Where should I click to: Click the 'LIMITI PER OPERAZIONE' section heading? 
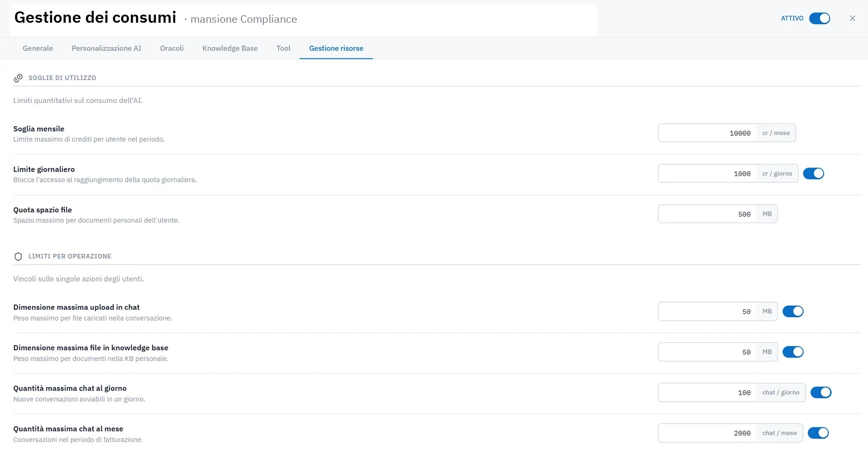(x=70, y=257)
